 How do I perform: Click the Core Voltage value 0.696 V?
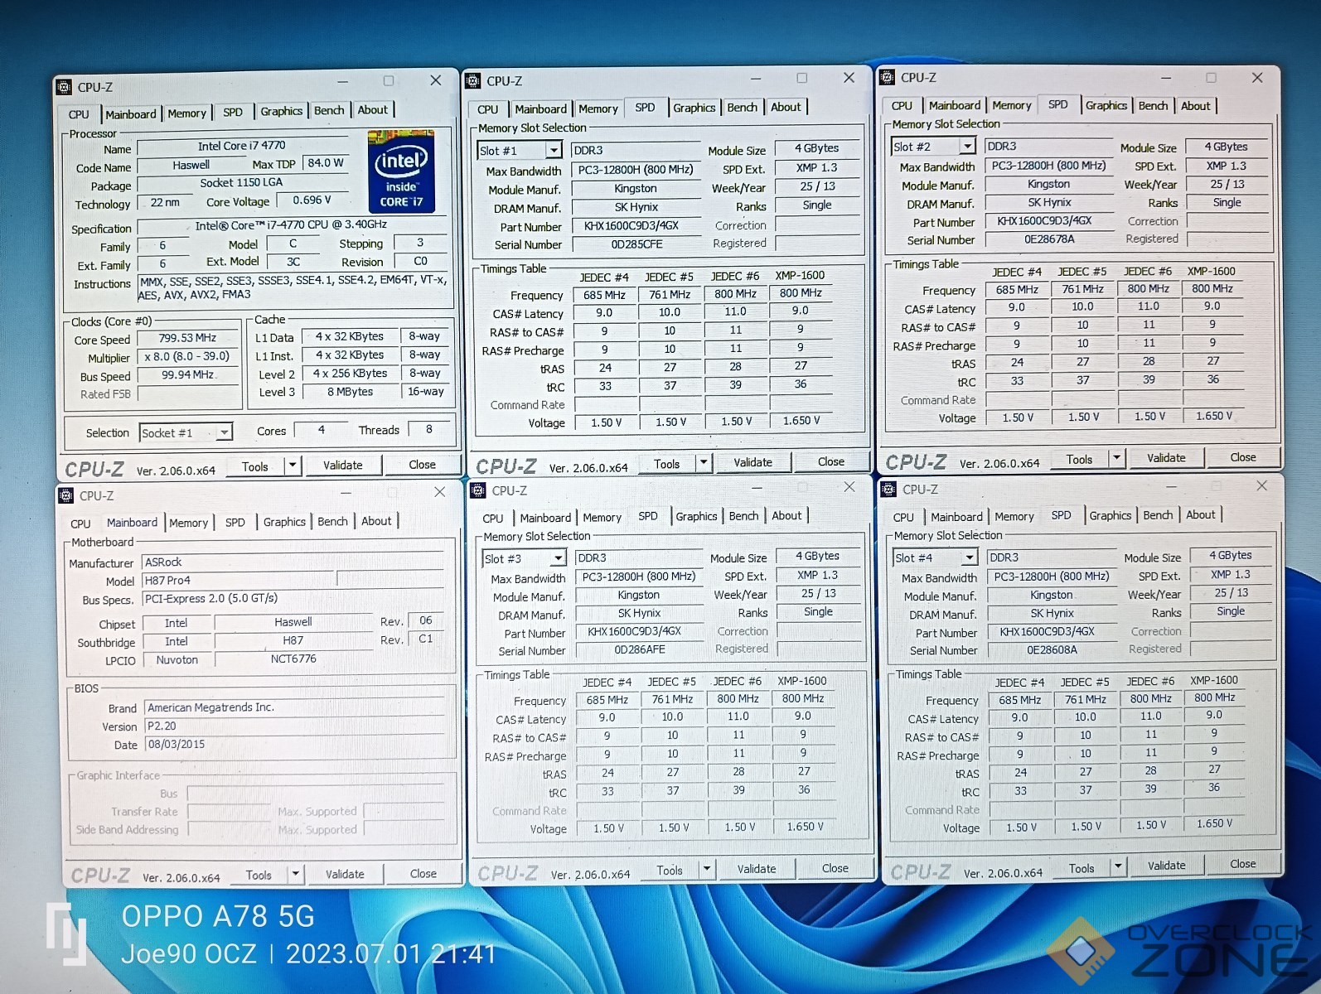coord(312,200)
